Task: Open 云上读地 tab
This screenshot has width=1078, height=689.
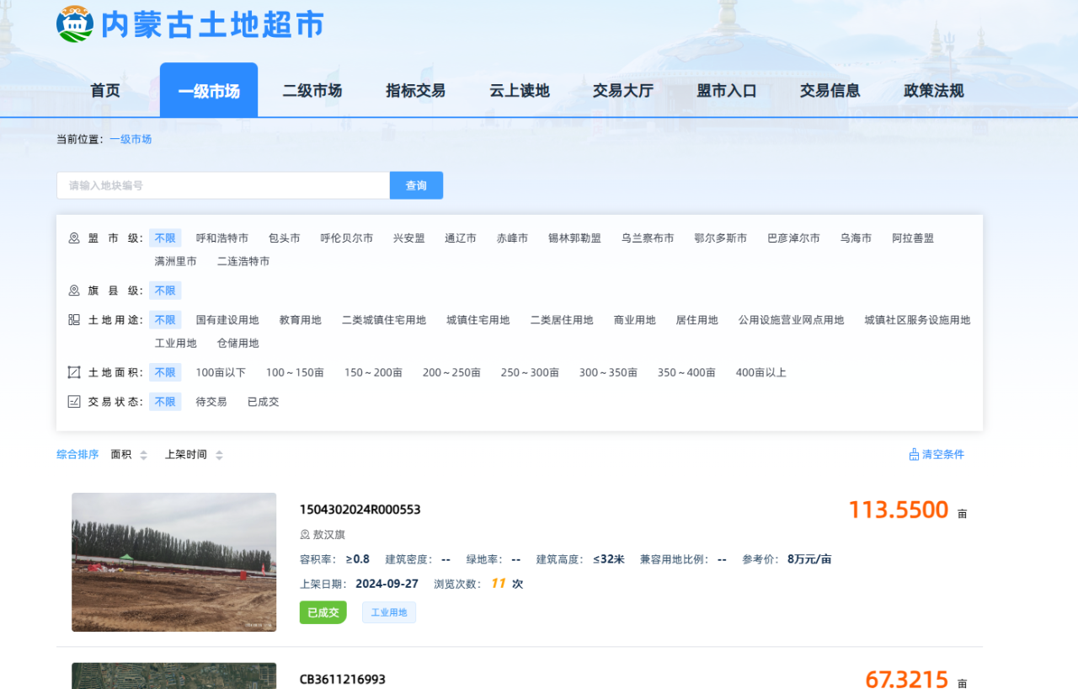Action: coord(520,91)
